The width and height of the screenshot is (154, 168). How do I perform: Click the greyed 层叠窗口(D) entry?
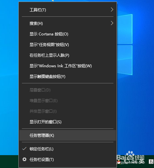coord(68,90)
